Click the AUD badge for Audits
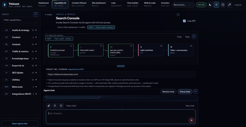 tap(7, 30)
